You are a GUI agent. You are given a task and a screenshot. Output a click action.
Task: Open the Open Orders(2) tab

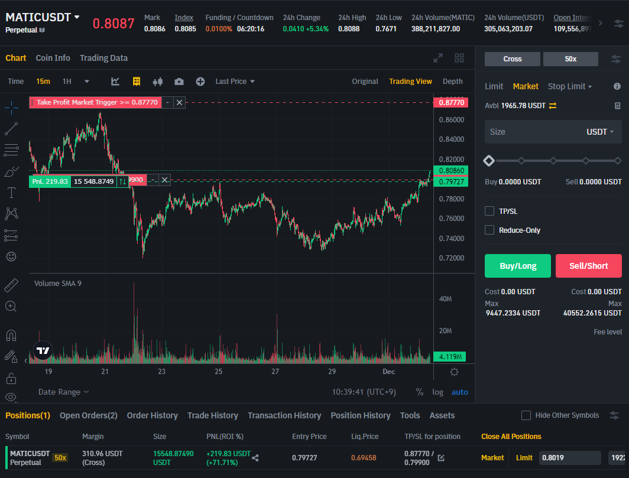pos(89,415)
